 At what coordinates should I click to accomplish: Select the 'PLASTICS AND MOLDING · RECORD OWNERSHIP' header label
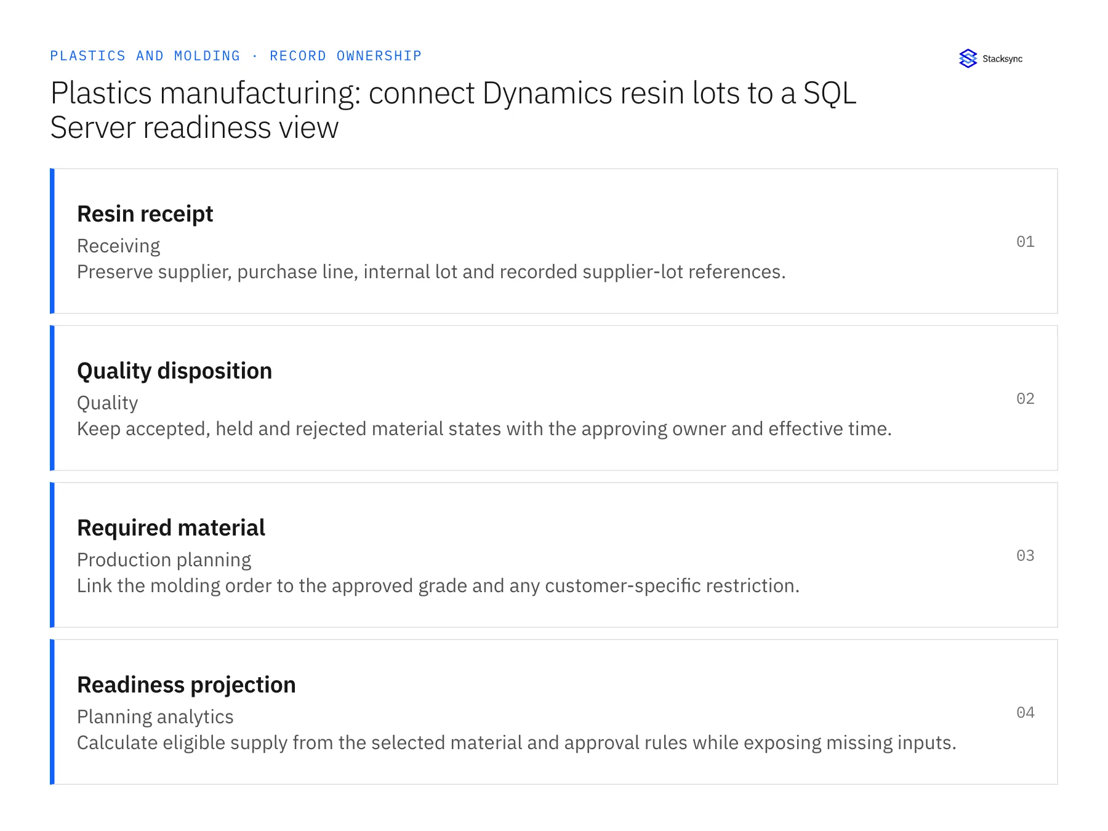236,56
